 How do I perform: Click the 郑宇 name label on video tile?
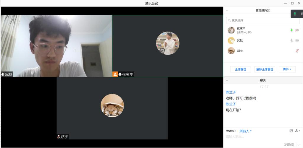64,137
